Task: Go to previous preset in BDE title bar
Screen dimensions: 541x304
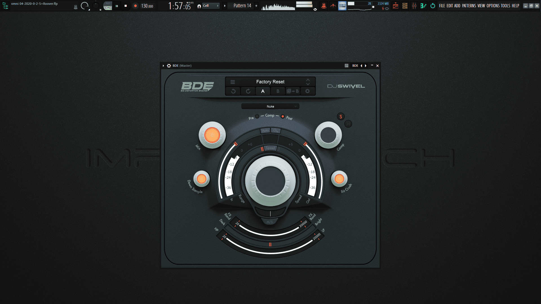Action: tap(361, 66)
